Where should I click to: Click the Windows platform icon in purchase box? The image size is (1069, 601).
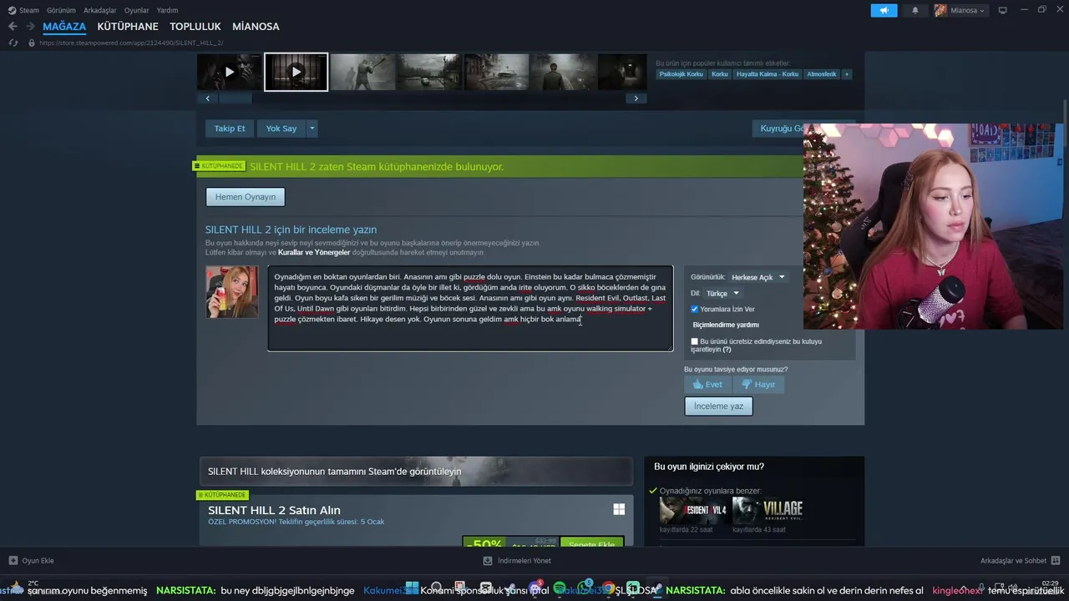pyautogui.click(x=619, y=509)
